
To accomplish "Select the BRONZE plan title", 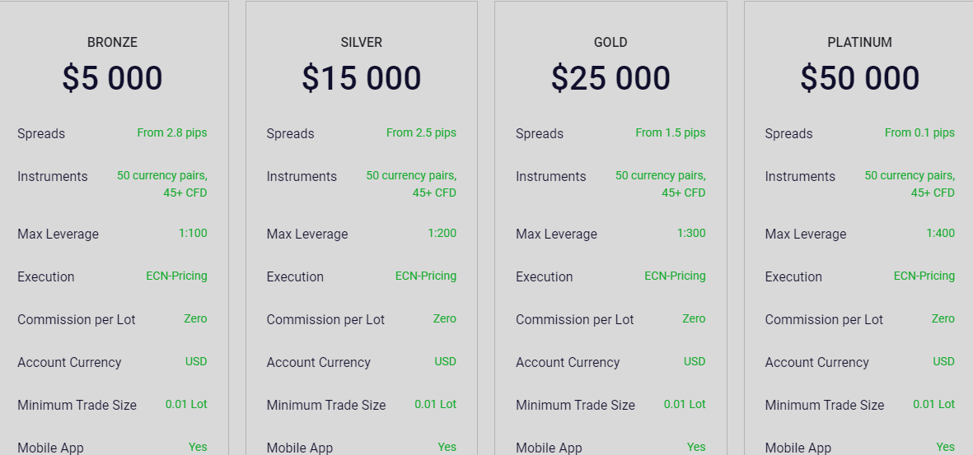I will coord(112,42).
